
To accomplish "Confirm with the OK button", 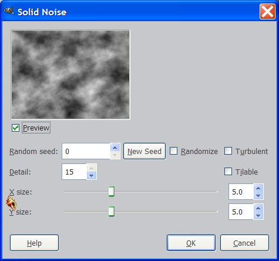I will pos(191,243).
